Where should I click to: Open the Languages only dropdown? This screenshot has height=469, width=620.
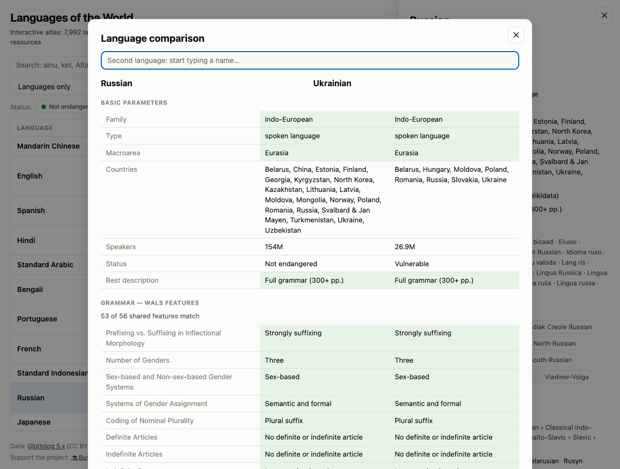coord(49,87)
